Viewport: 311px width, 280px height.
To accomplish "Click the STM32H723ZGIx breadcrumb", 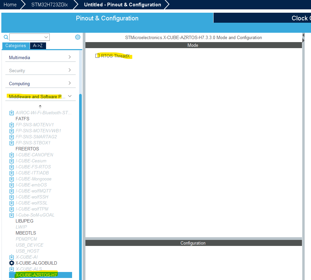I will click(x=50, y=5).
